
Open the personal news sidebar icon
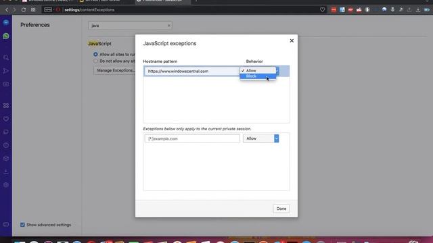click(x=6, y=132)
